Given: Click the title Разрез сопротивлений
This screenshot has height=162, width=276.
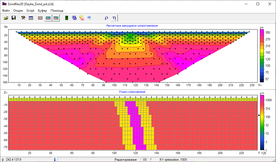Looking at the screenshot, I should coord(132,92).
